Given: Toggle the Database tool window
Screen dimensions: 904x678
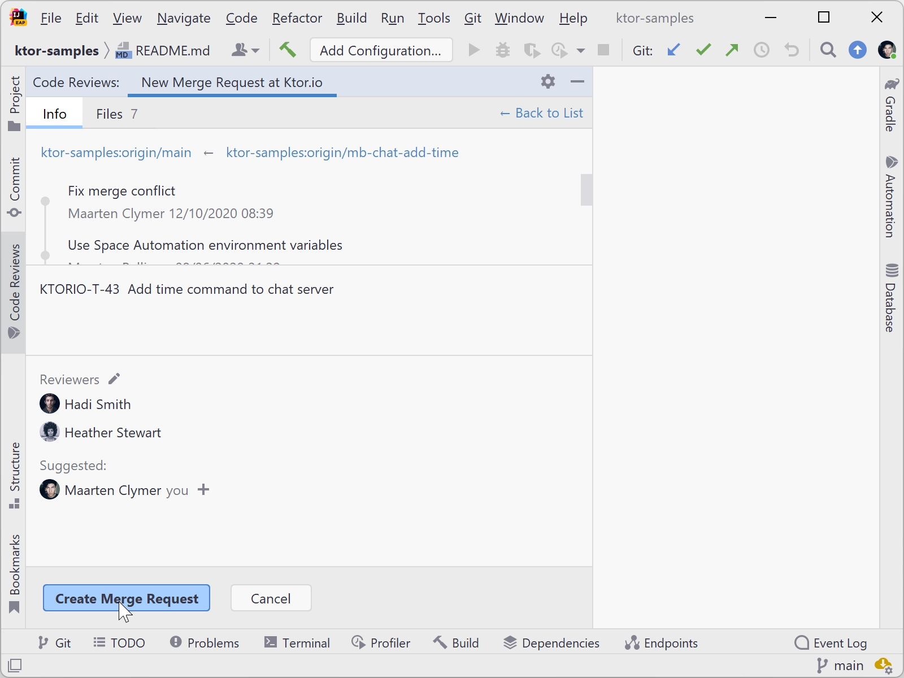Looking at the screenshot, I should pos(890,297).
